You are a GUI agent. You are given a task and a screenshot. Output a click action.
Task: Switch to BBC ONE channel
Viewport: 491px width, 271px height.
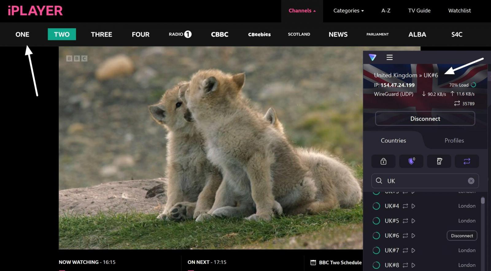pyautogui.click(x=22, y=34)
